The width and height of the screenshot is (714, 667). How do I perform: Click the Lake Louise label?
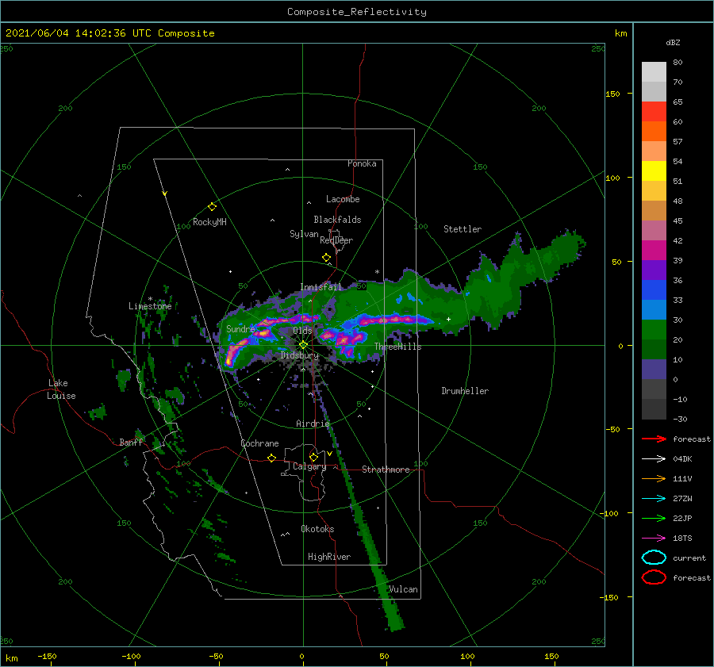pos(61,389)
